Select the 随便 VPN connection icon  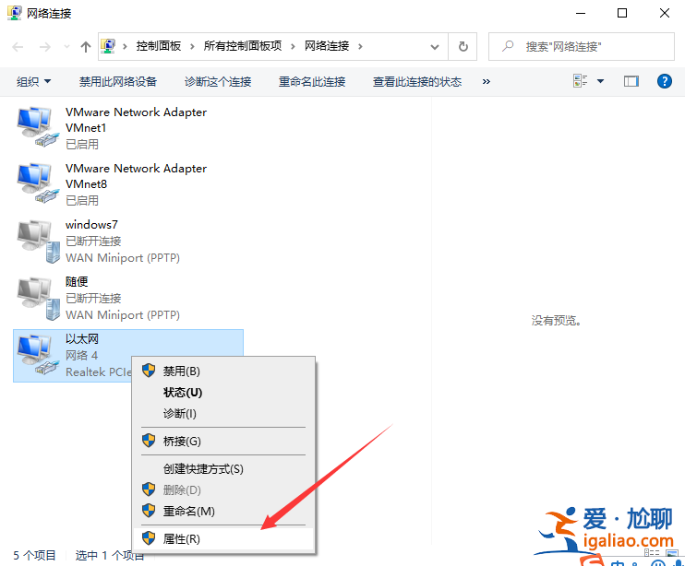pos(39,299)
